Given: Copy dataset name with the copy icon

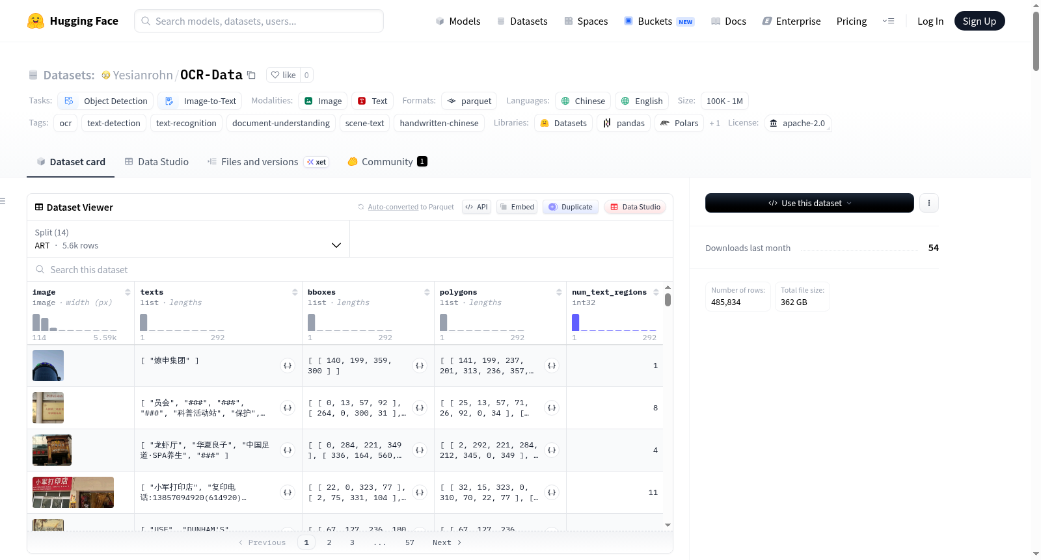Looking at the screenshot, I should click(251, 75).
